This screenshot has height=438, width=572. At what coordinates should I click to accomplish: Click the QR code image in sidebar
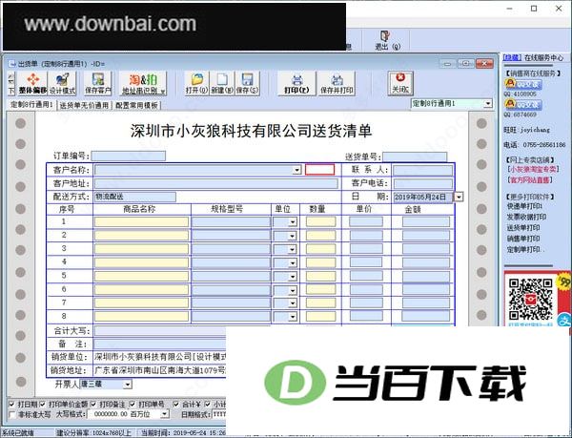pyautogui.click(x=530, y=300)
